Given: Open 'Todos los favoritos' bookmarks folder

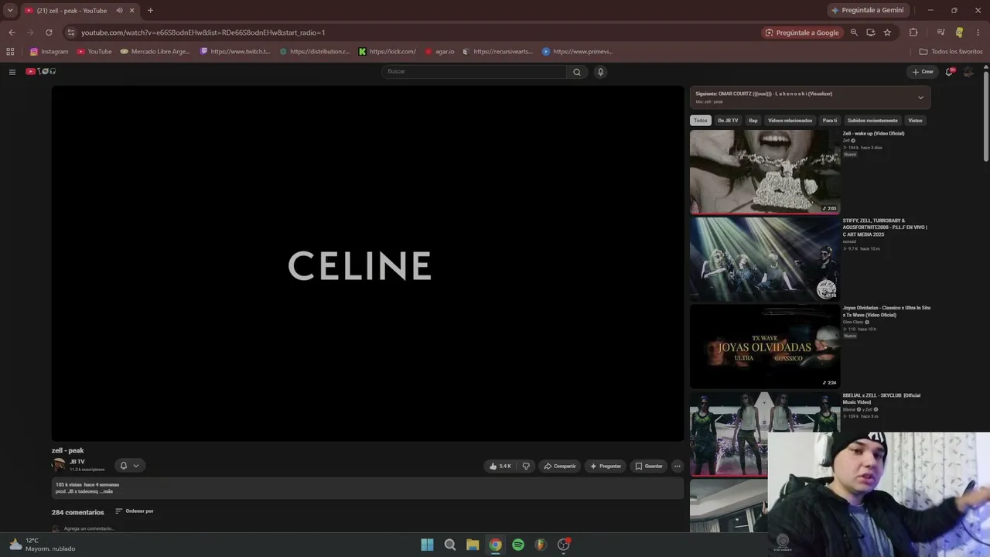Looking at the screenshot, I should [951, 52].
